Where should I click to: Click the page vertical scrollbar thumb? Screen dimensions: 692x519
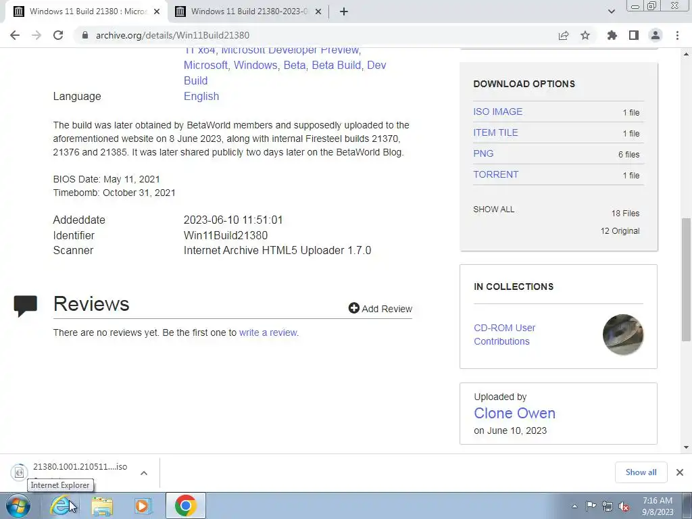686,279
